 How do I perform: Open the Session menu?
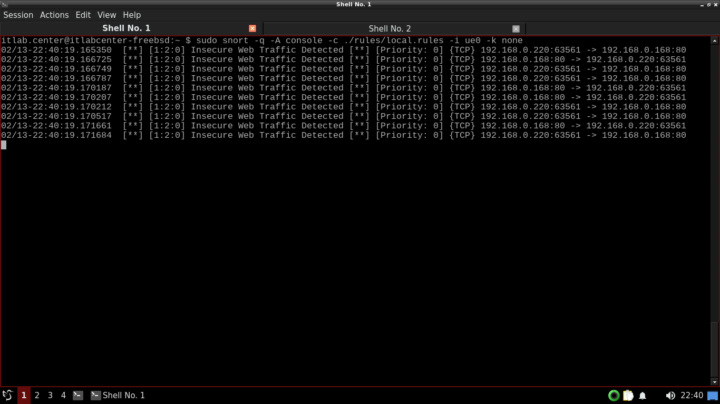18,15
